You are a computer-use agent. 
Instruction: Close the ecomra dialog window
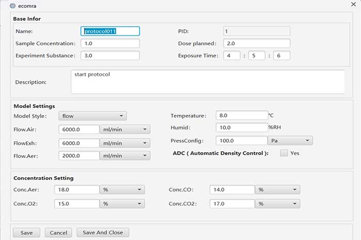click(x=352, y=5)
